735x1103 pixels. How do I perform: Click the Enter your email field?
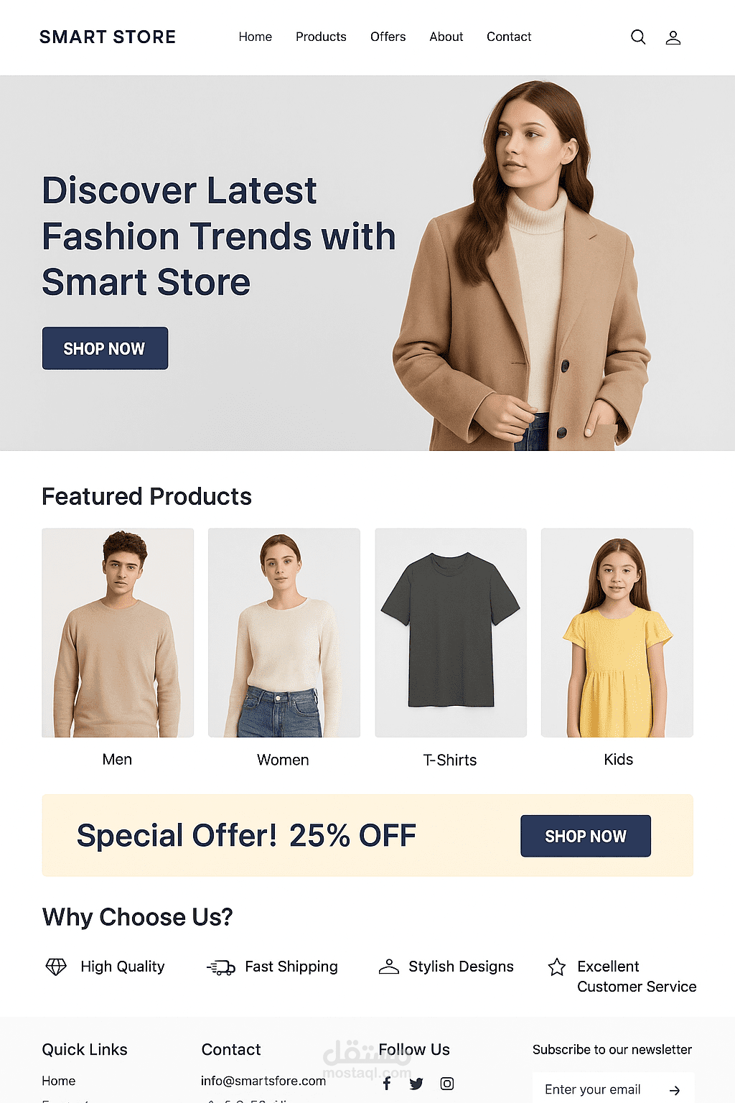(x=603, y=1089)
